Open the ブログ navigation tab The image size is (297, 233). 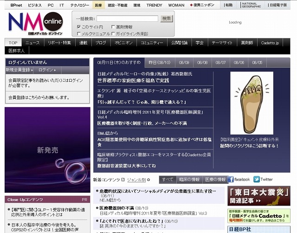coord(101,43)
